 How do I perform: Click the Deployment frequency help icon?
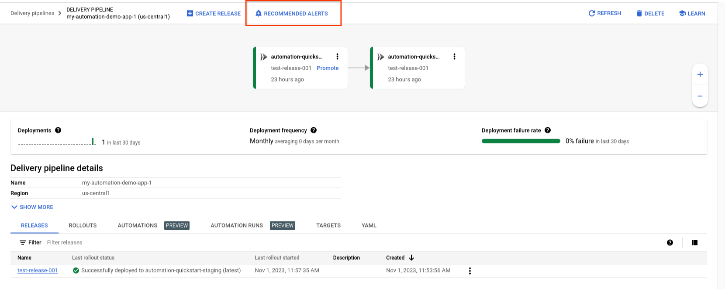[x=314, y=130]
